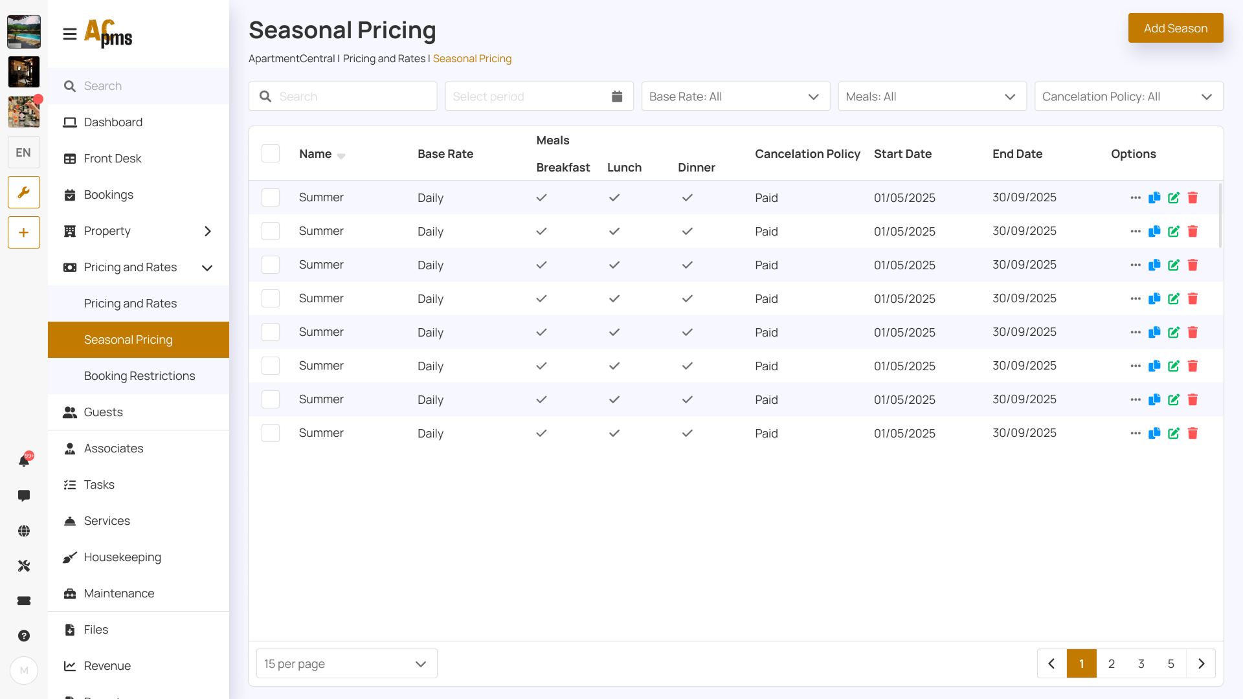Open Booking Restrictions in sidebar
Image resolution: width=1243 pixels, height=699 pixels.
click(139, 376)
